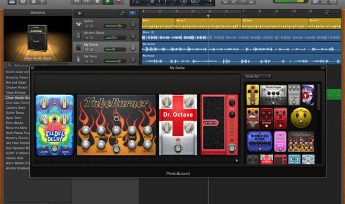Pick Double Dragon pedal in browser

(x=273, y=95)
